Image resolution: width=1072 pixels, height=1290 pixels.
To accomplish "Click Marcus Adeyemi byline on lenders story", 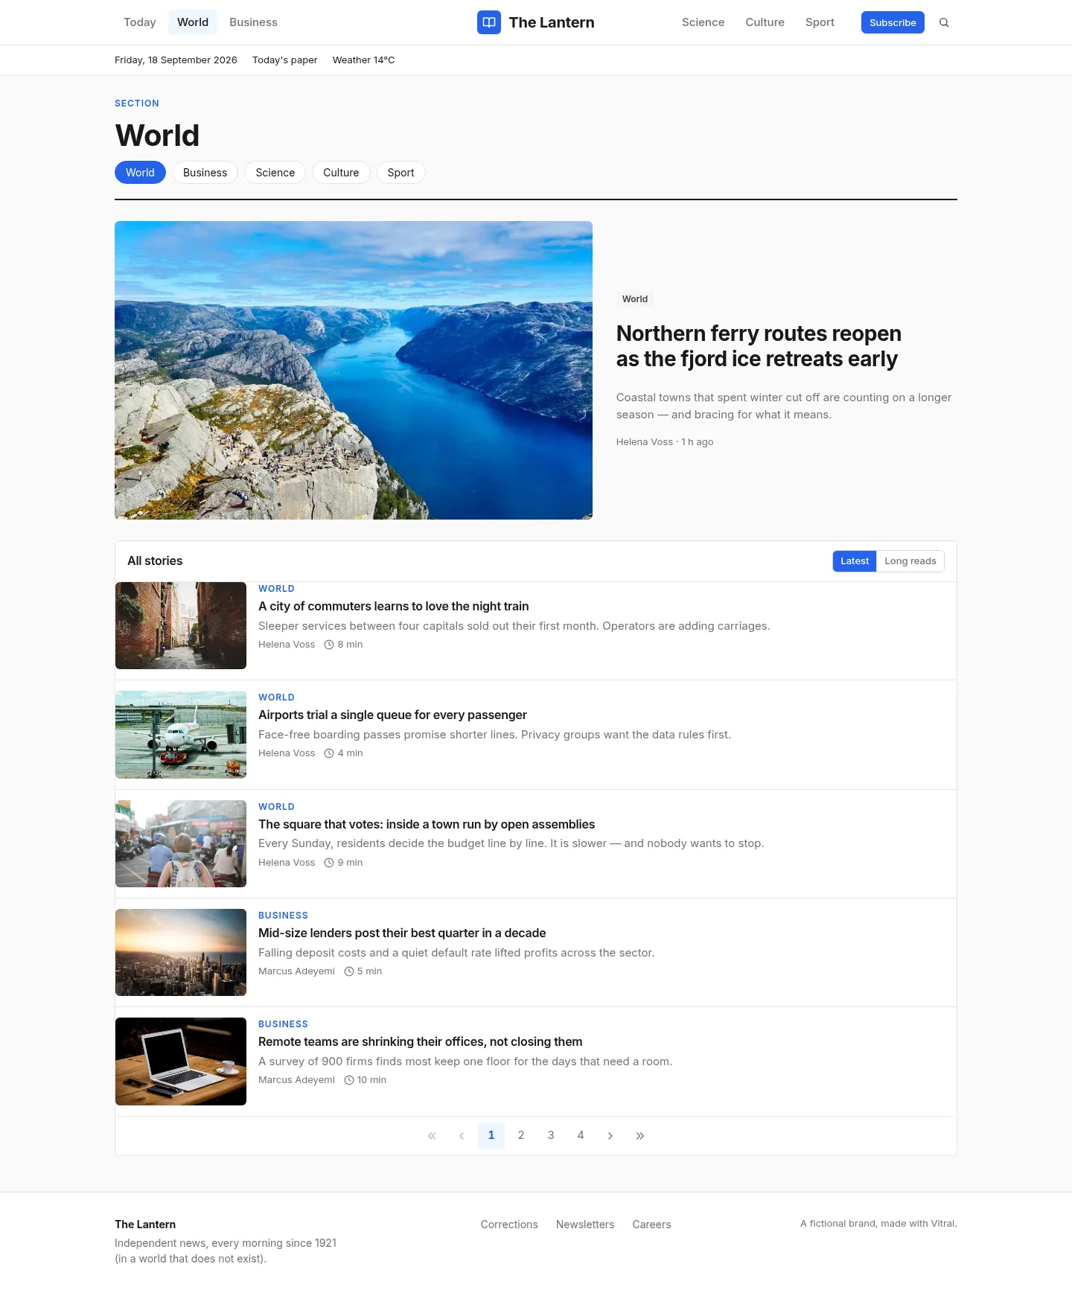I will [296, 971].
